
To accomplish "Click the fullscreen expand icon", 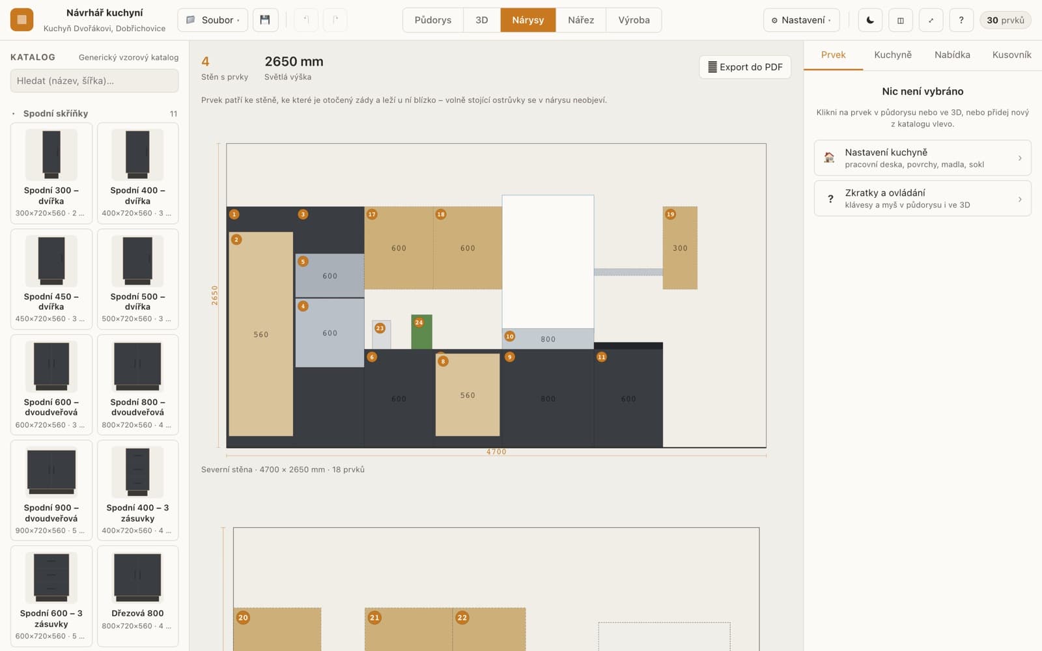I will [931, 20].
